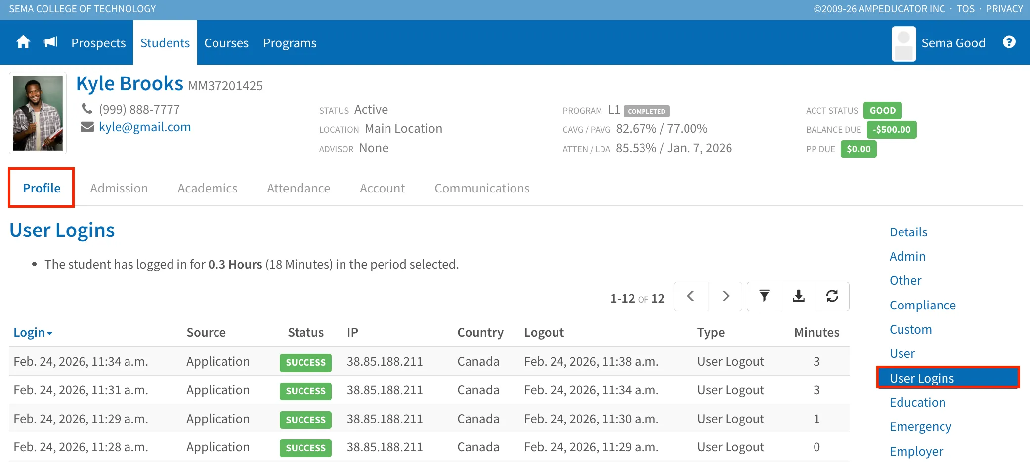Open the Compliance sidebar section
Viewport: 1030px width, 462px height.
(923, 305)
